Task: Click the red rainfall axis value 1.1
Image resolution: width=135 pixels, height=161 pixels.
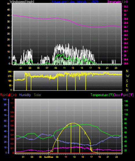Action: 12,103
